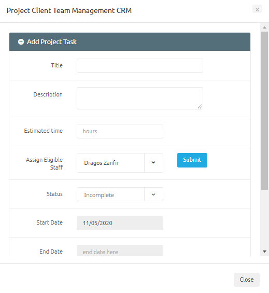The width and height of the screenshot is (269, 293).
Task: Click the description resize handle corner
Action: pyautogui.click(x=200, y=106)
